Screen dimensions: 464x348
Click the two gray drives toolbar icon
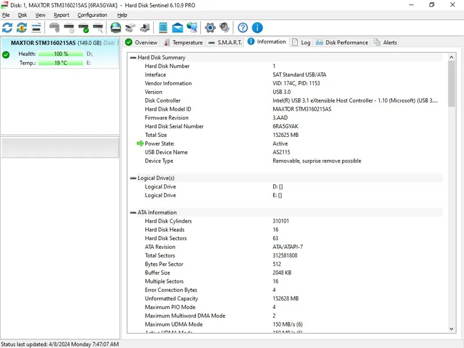130,28
